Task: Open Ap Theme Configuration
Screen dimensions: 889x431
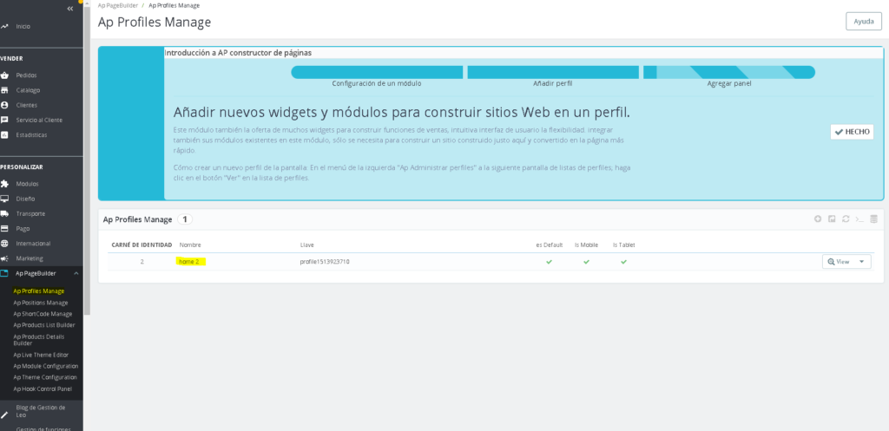Action: [45, 377]
